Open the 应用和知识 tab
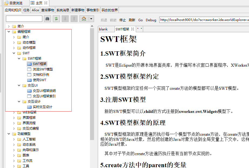 tap(13, 10)
